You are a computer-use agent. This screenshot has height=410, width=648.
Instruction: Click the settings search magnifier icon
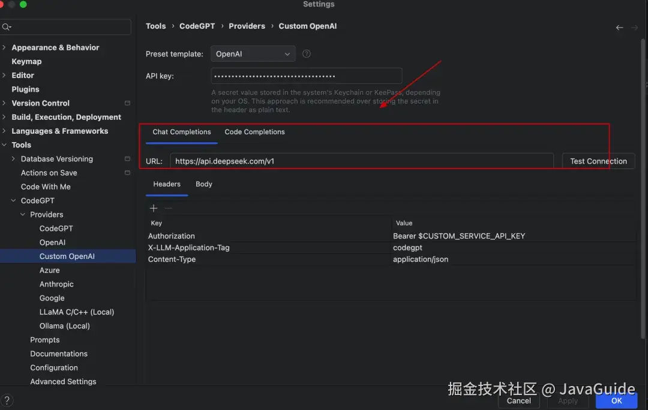click(6, 27)
